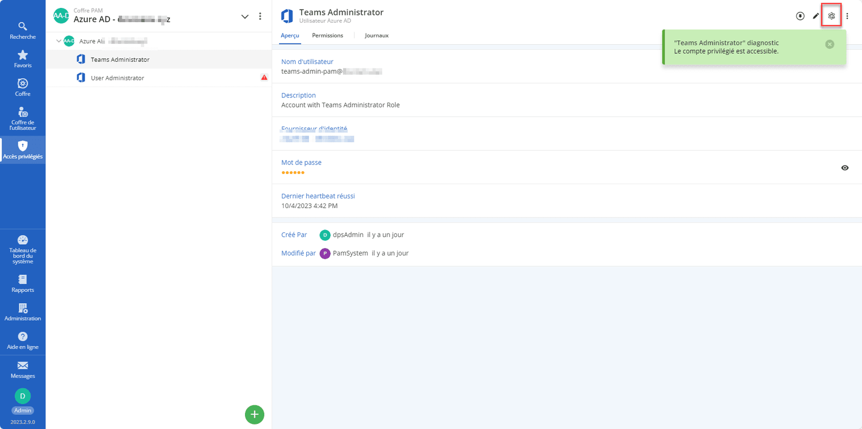Open Messages envelope icon

point(23,369)
